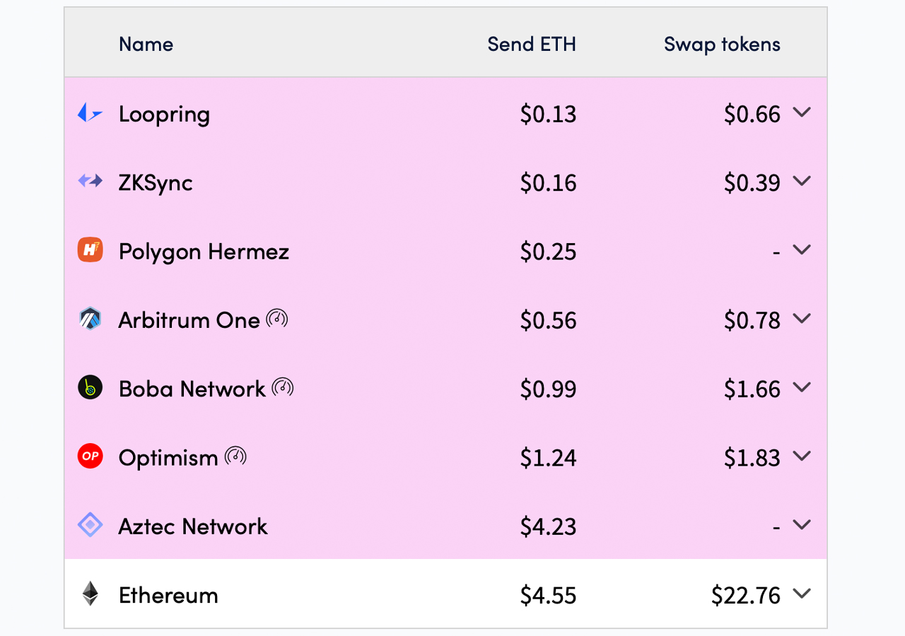Click the Polygon Hermez name link
This screenshot has height=636, width=905.
point(204,251)
